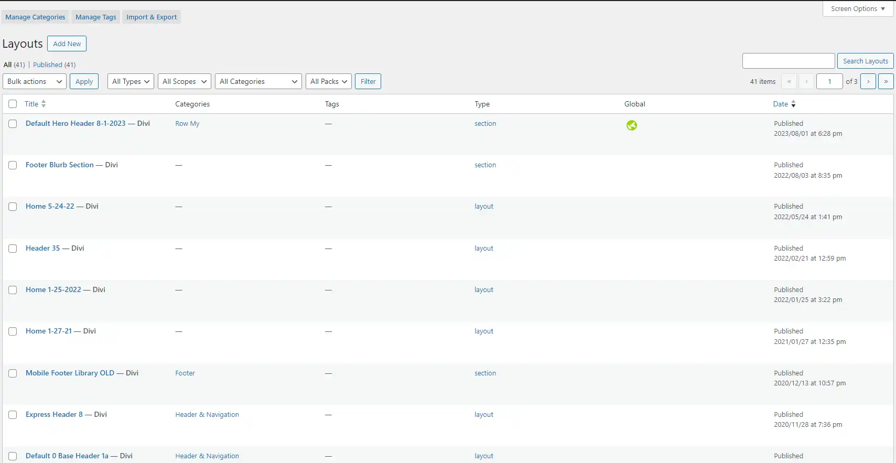
Task: Open the Bulk actions dropdown
Action: (35, 81)
